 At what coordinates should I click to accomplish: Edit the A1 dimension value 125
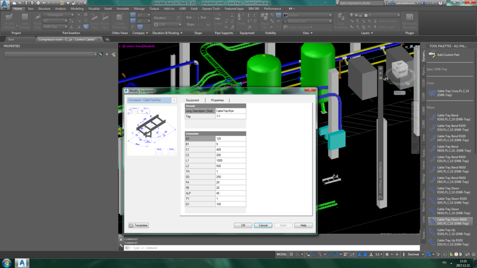(230, 139)
